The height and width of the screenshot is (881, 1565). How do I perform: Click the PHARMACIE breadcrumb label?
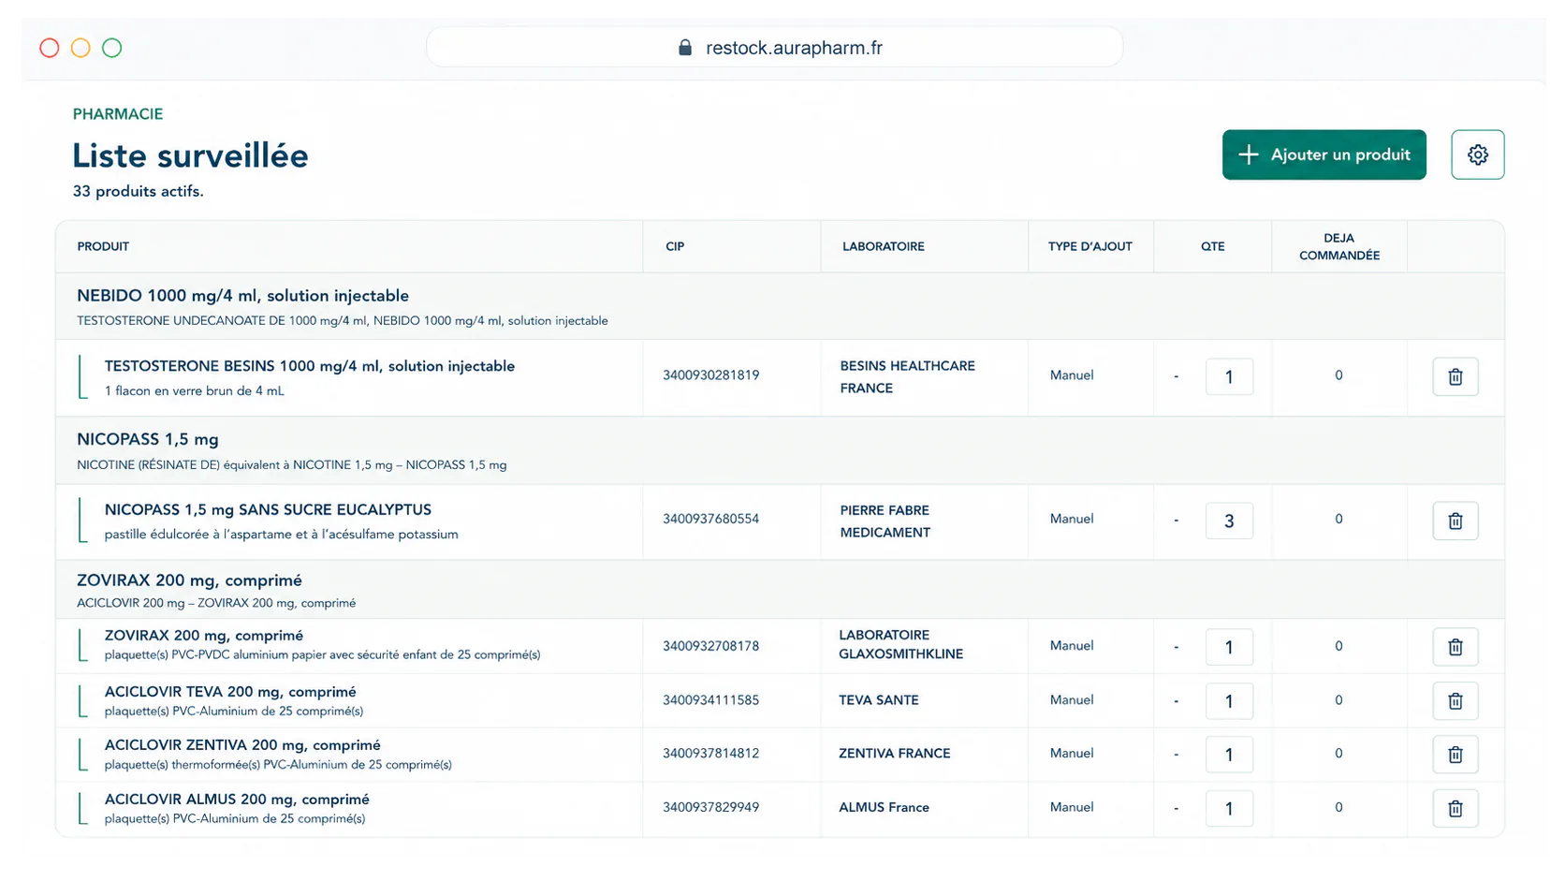pyautogui.click(x=118, y=114)
